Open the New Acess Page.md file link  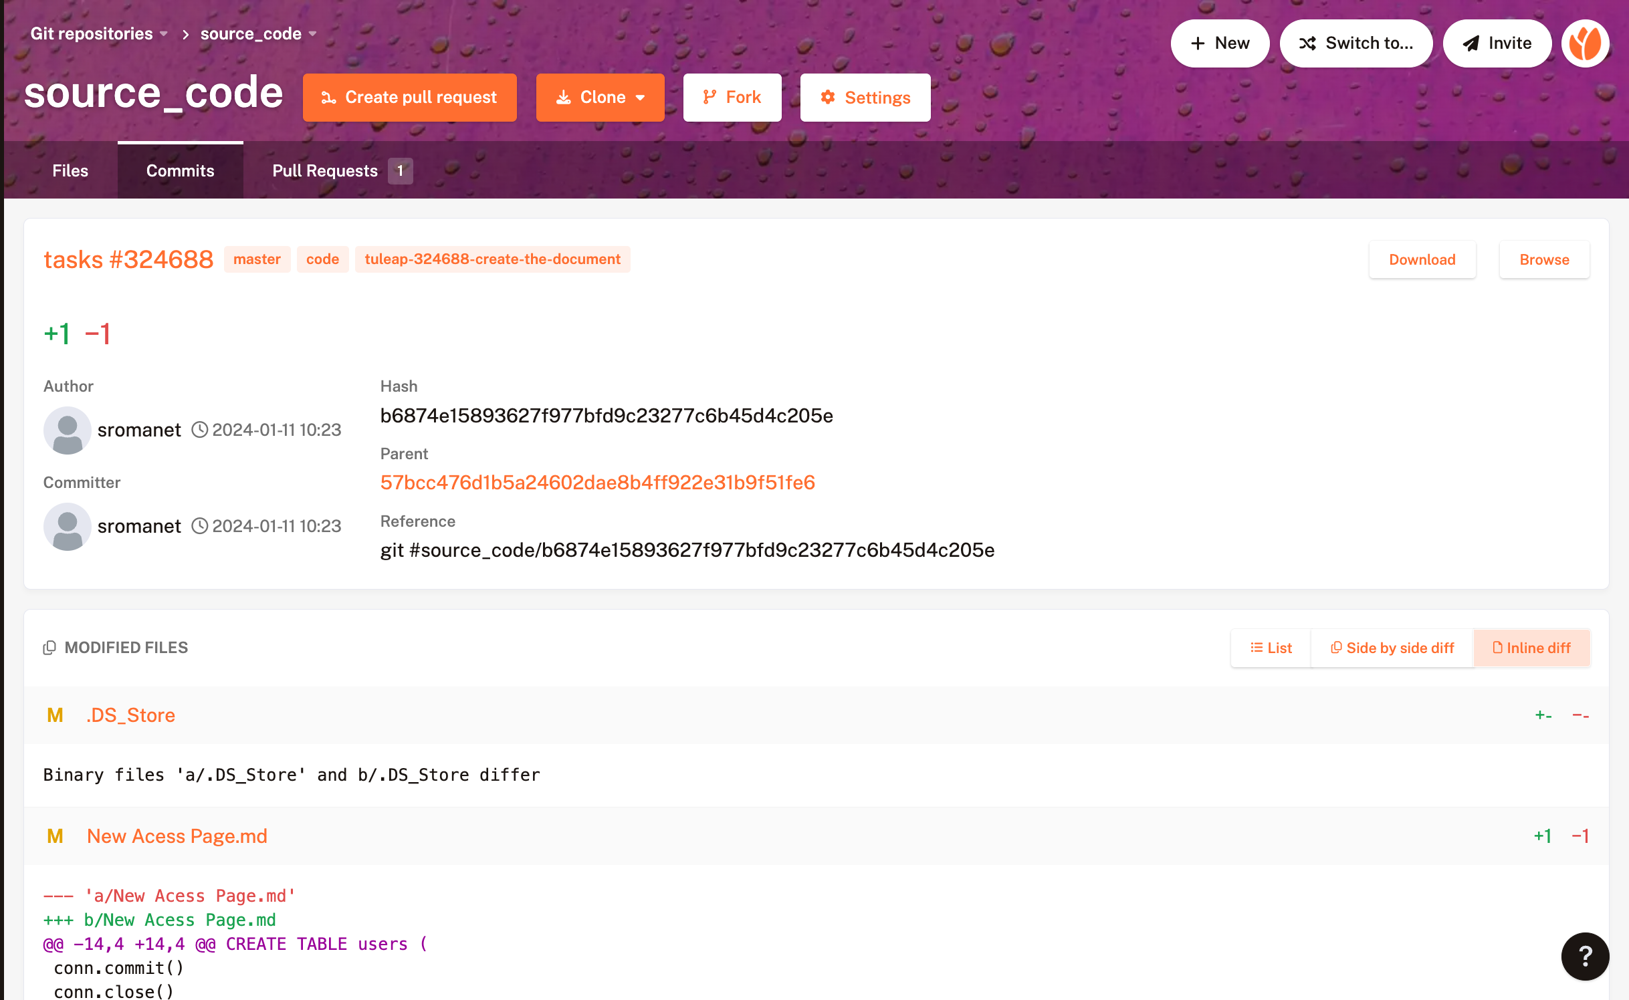click(x=177, y=836)
